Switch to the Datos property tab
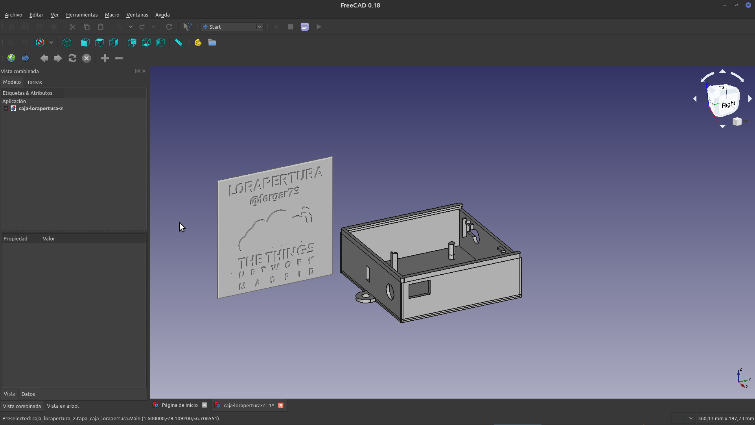The image size is (755, 425). point(28,394)
